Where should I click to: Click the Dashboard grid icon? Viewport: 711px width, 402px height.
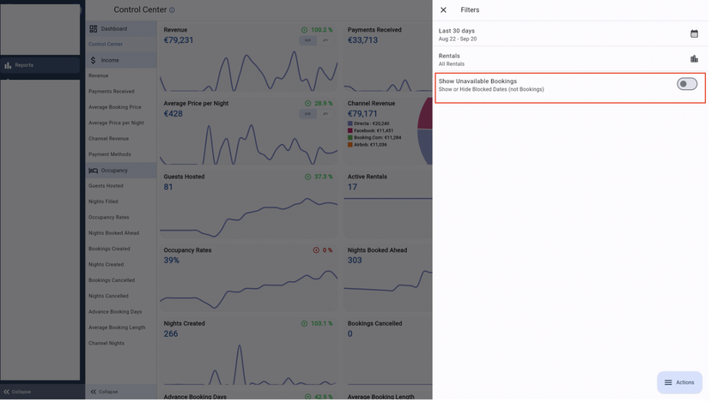[94, 29]
